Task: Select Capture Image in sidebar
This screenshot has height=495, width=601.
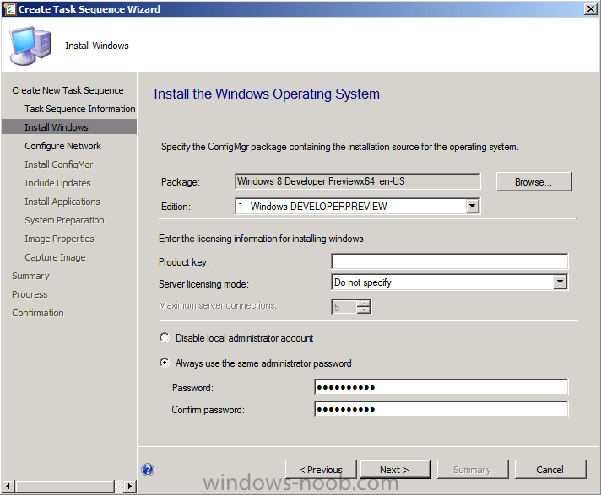Action: 55,258
